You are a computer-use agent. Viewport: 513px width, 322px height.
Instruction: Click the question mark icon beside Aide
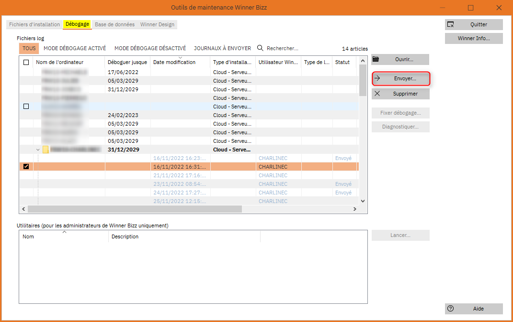[451, 308]
